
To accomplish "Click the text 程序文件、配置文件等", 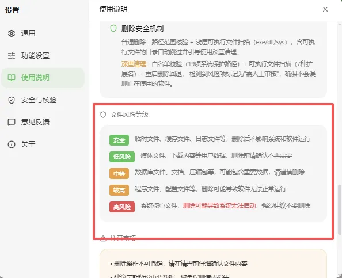I will tap(165, 189).
